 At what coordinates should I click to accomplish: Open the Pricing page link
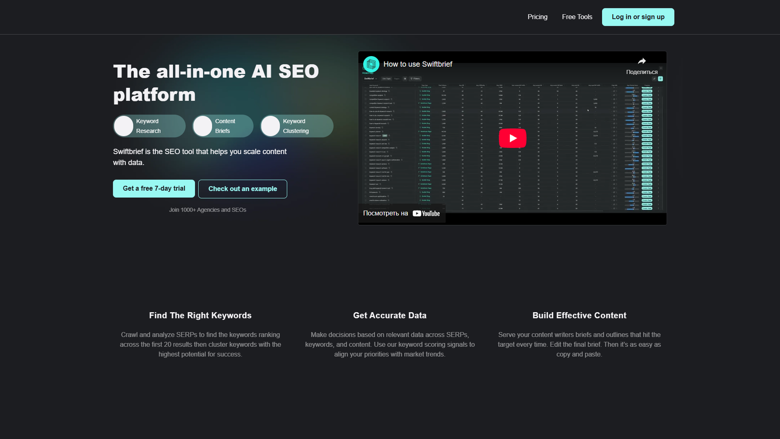(537, 17)
